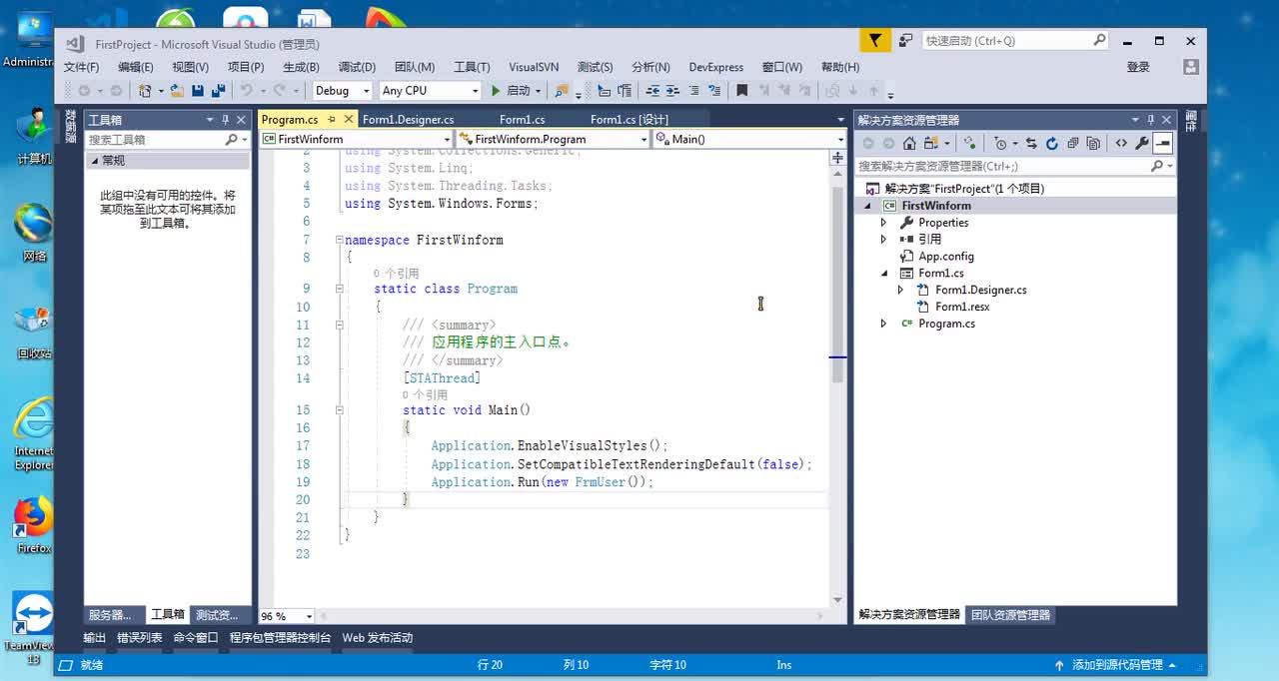
Task: Click 添加到源代码管理 in the status bar
Action: click(x=1115, y=665)
